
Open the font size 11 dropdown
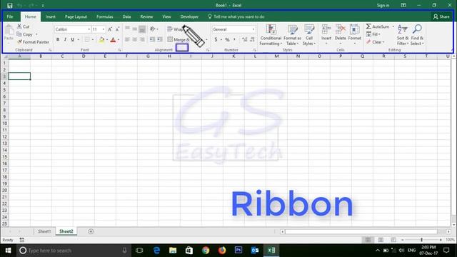(104, 29)
